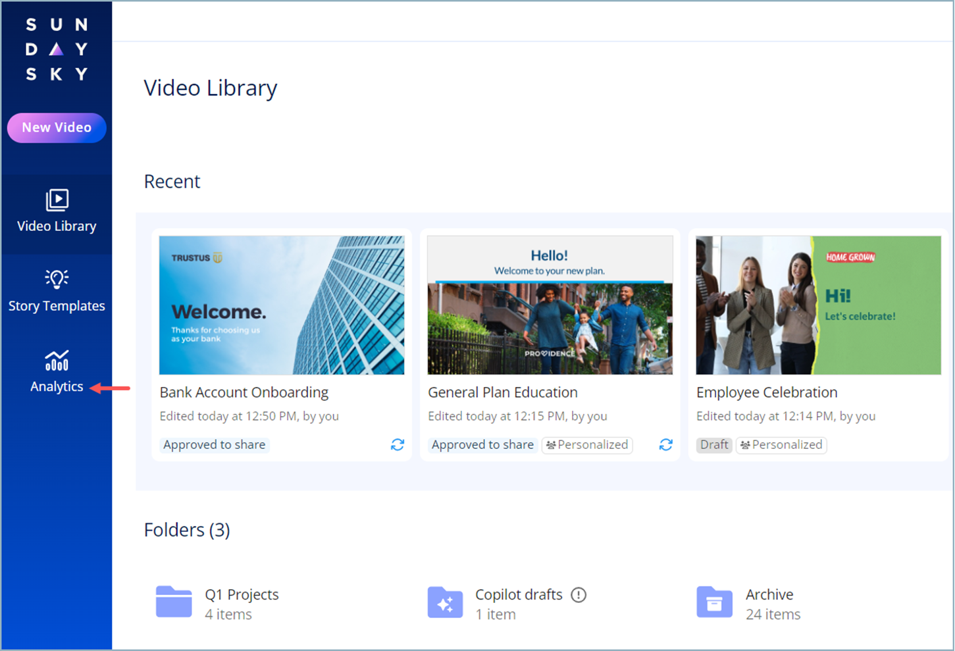Image resolution: width=955 pixels, height=651 pixels.
Task: Create a New Video
Action: click(57, 128)
